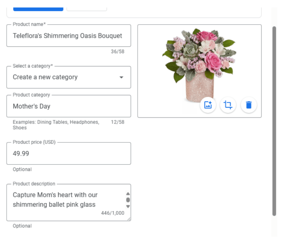Click the description resize handle corner

pos(129,219)
